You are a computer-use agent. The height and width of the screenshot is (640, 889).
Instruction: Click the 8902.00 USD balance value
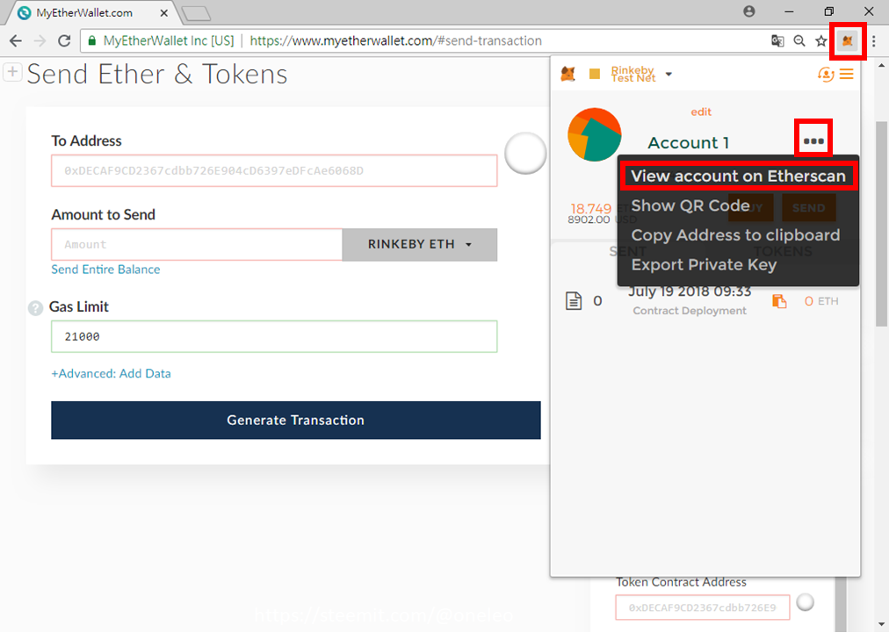[x=589, y=219]
